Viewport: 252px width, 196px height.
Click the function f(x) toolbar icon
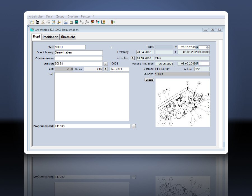(x=87, y=22)
